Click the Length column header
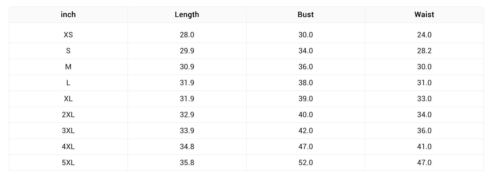The height and width of the screenshot is (176, 492). tap(187, 15)
